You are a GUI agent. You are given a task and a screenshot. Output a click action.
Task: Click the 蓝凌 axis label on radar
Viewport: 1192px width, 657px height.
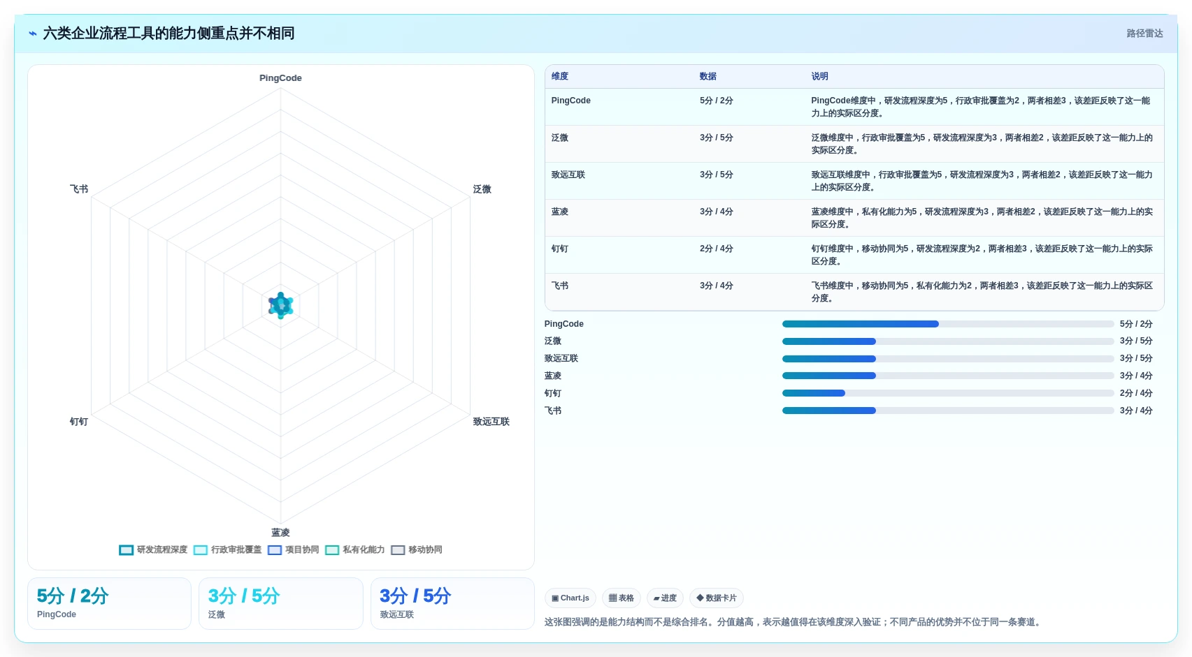coord(280,533)
